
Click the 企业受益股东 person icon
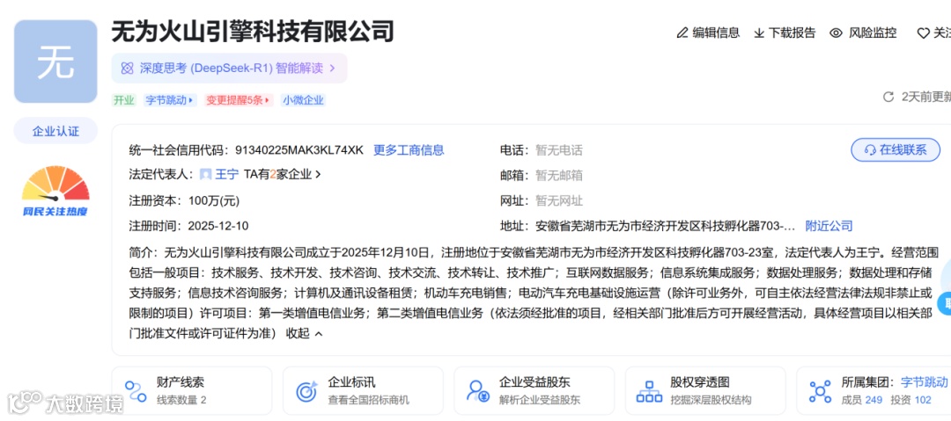point(478,391)
